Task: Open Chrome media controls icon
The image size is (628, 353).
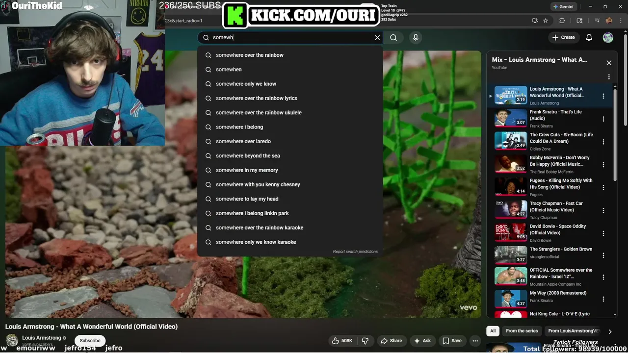Action: [597, 21]
